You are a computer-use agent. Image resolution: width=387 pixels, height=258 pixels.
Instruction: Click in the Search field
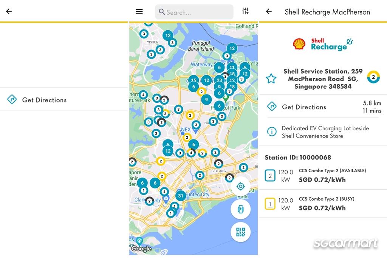pos(194,12)
